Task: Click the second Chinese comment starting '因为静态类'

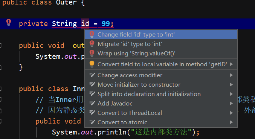Action: (60, 110)
